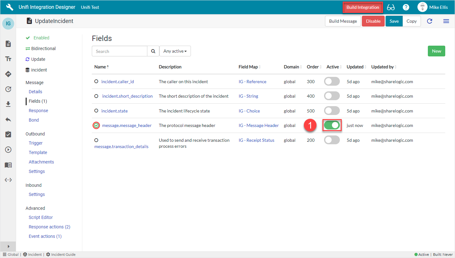Click the wrench icon in top bar
The height and width of the screenshot is (258, 455).
coord(10,7)
